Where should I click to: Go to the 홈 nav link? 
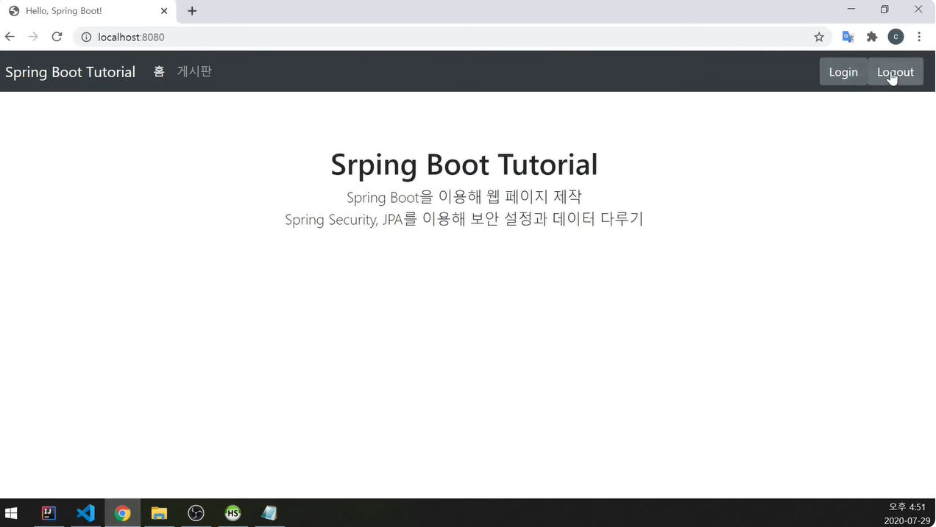pos(159,71)
